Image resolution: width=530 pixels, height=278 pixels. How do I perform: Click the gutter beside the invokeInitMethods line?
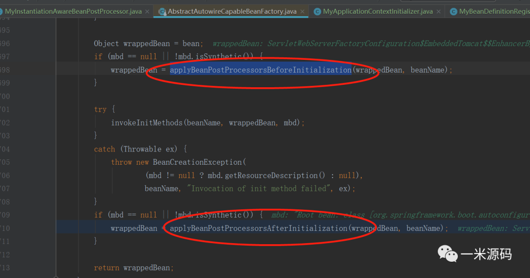pyautogui.click(x=29, y=123)
